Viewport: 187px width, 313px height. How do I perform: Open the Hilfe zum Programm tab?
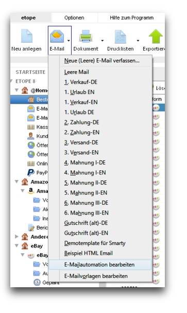131,18
